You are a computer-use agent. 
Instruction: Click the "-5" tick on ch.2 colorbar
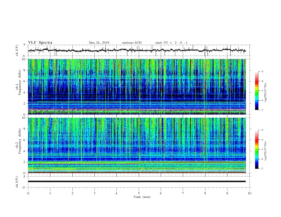pyautogui.click(x=262, y=149)
